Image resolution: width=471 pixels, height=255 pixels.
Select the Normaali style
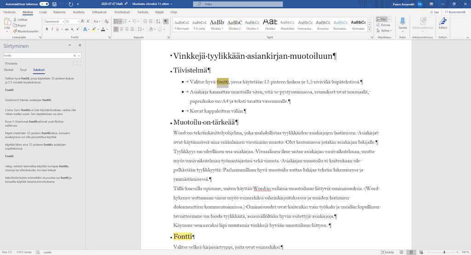click(182, 25)
